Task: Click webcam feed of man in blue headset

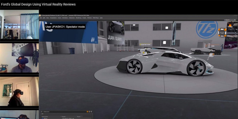Action: [x=19, y=58]
